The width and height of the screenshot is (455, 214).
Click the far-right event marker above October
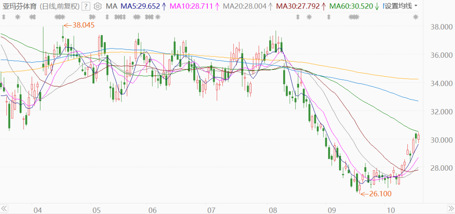point(416,17)
